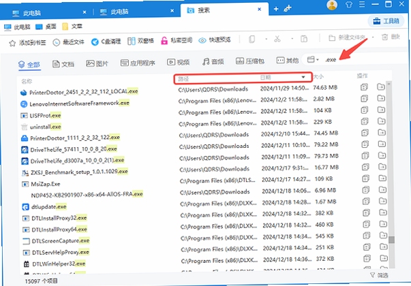Viewport: 411px width, 286px height.
Task: Toggle 双窗格 dual pane view
Action: (x=140, y=41)
